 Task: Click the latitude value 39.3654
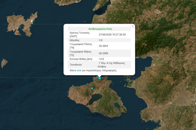click(x=103, y=46)
